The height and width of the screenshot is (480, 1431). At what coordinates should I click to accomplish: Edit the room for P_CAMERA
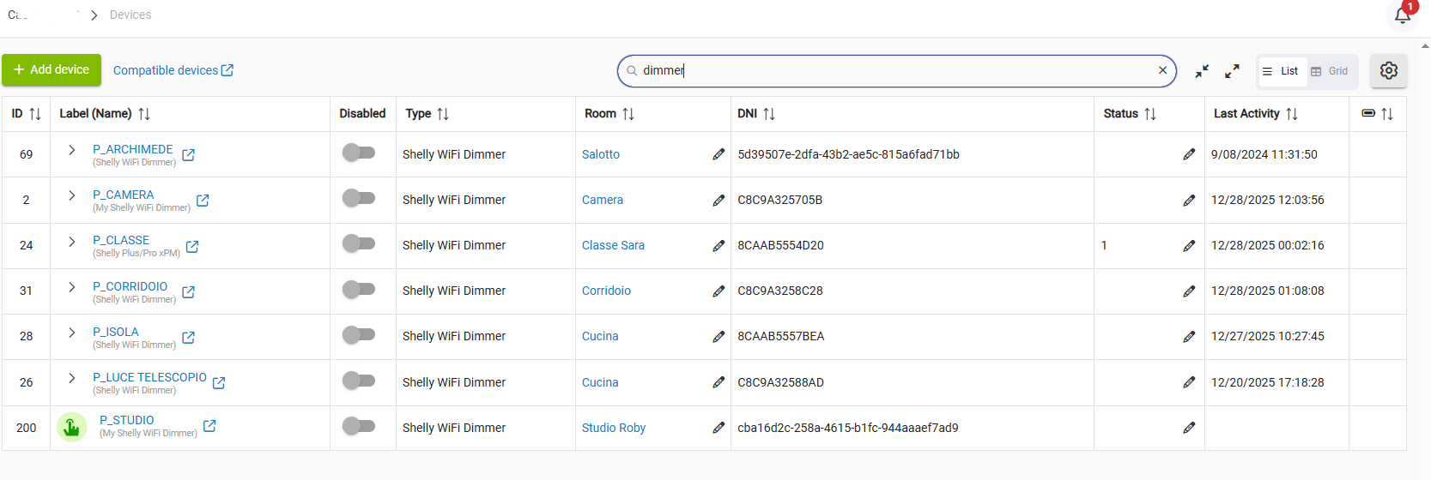(718, 201)
